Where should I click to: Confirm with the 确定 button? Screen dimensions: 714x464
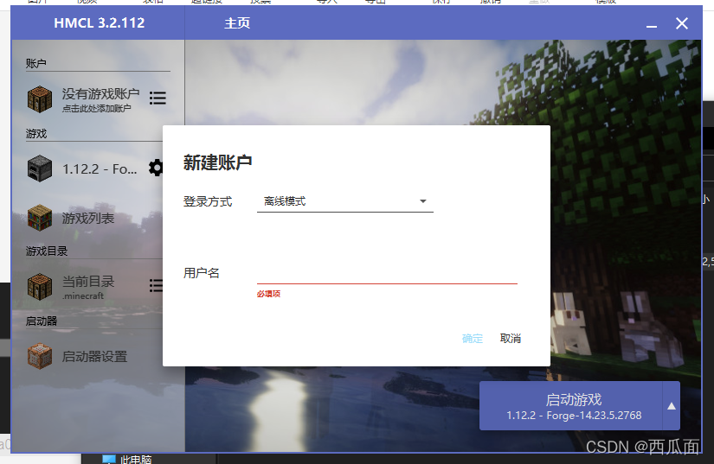click(473, 339)
